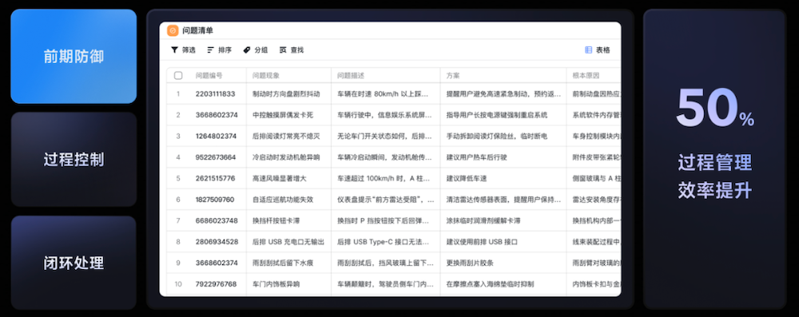This screenshot has width=799, height=317.
Task: Click row number 10 in the table
Action: coord(178,284)
